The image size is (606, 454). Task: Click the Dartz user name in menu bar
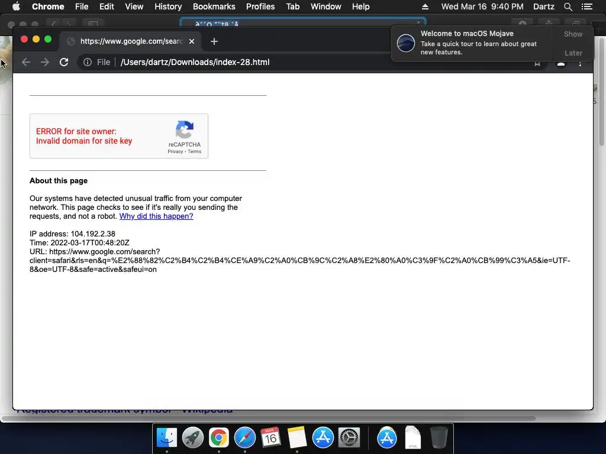coord(544,7)
